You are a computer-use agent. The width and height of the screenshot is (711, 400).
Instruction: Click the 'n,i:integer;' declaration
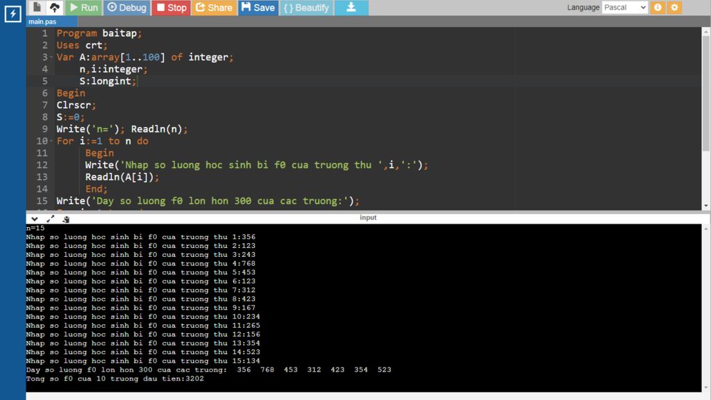pos(113,69)
